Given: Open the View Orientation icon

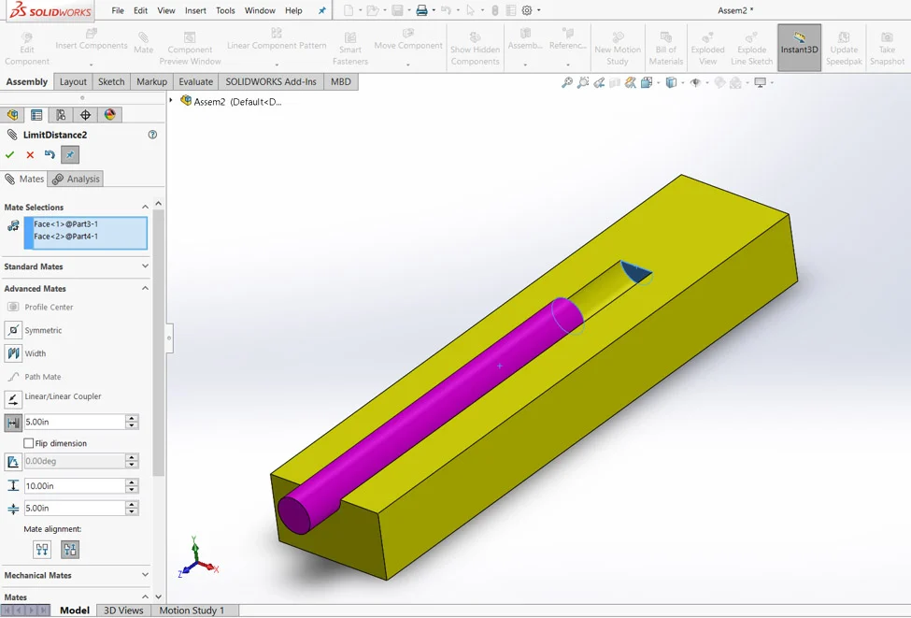Looking at the screenshot, I should (646, 82).
